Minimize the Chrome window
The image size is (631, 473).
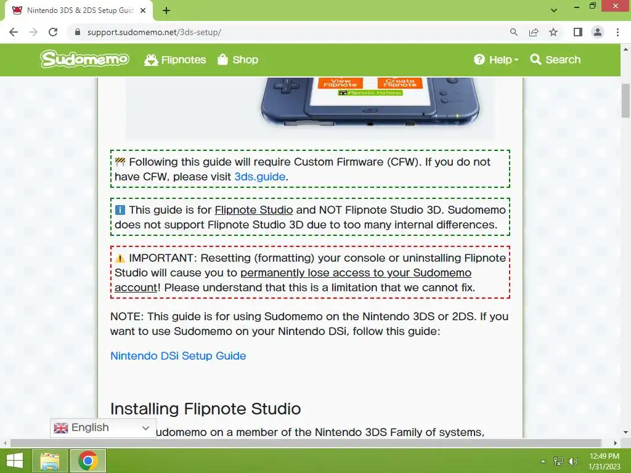[577, 6]
